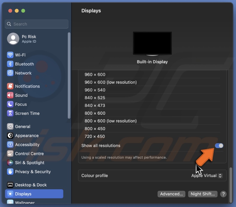Choose 800 × 600 (low resolution)

point(152,121)
